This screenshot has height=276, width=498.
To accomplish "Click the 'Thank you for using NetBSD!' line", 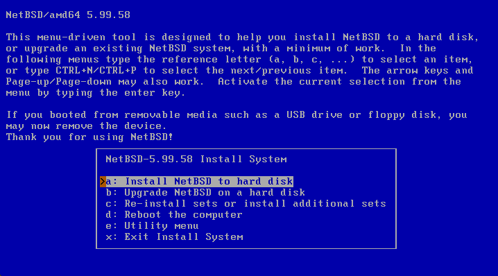I will click(89, 137).
